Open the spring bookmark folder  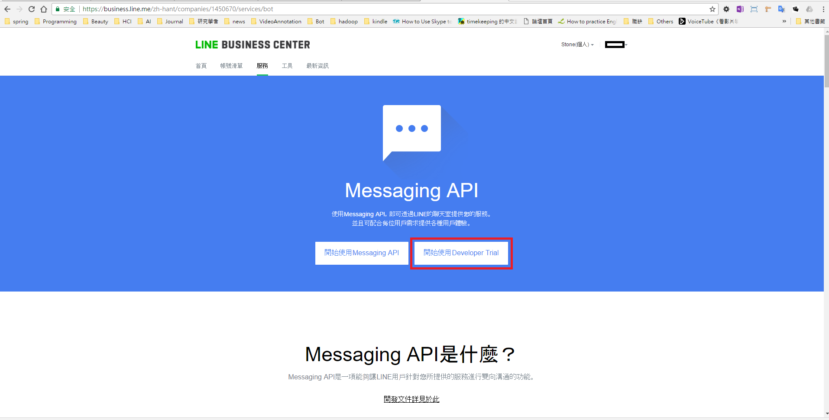click(16, 21)
